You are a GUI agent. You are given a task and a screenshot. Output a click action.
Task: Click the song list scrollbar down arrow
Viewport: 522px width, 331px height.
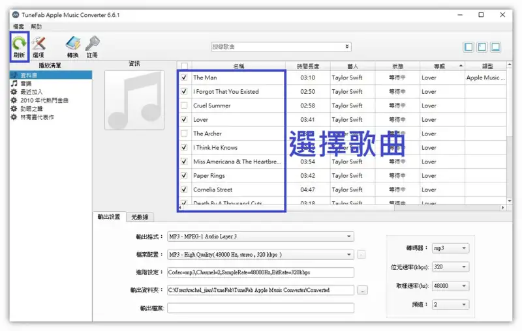tap(510, 201)
